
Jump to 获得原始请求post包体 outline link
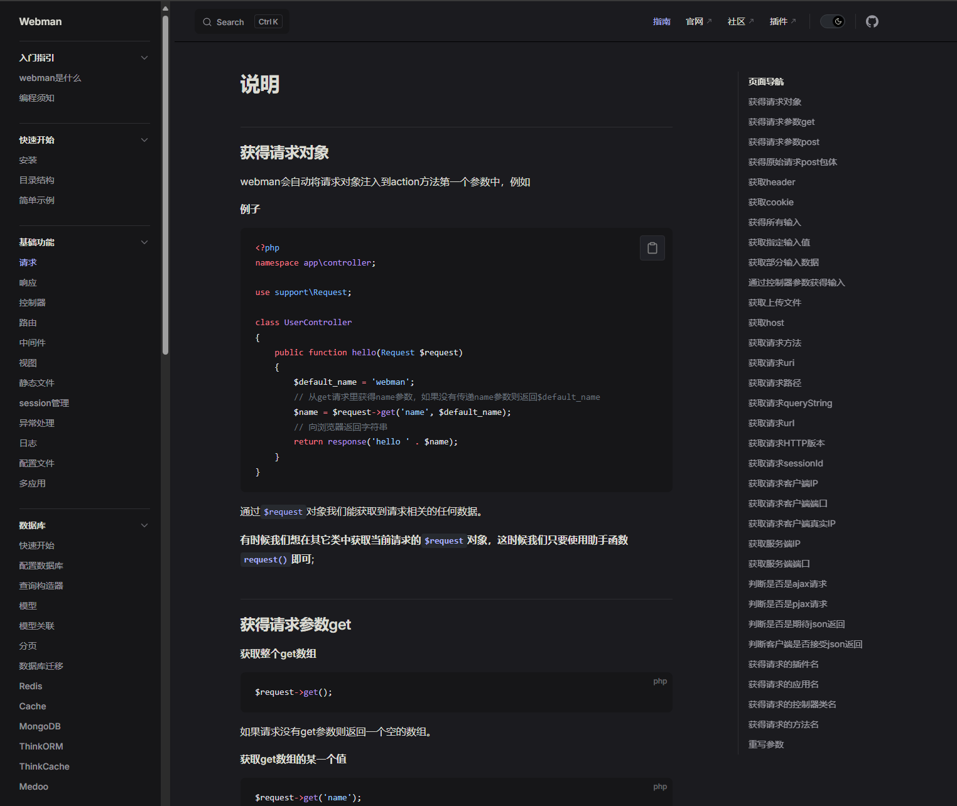792,162
